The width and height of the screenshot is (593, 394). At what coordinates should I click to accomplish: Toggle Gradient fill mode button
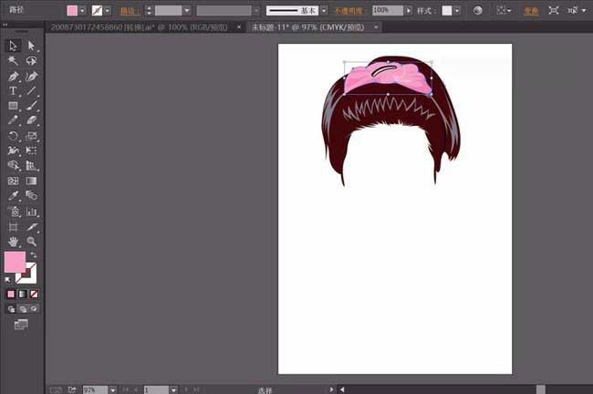tap(22, 295)
